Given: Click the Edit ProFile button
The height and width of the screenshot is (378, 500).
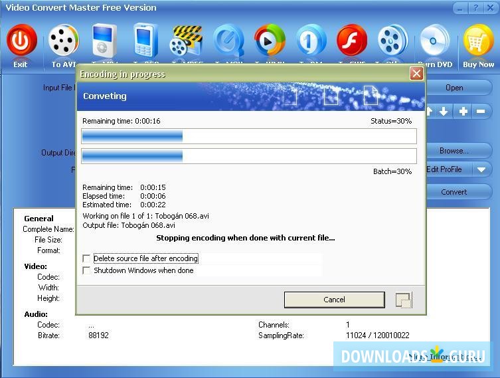Looking at the screenshot, I should (448, 169).
